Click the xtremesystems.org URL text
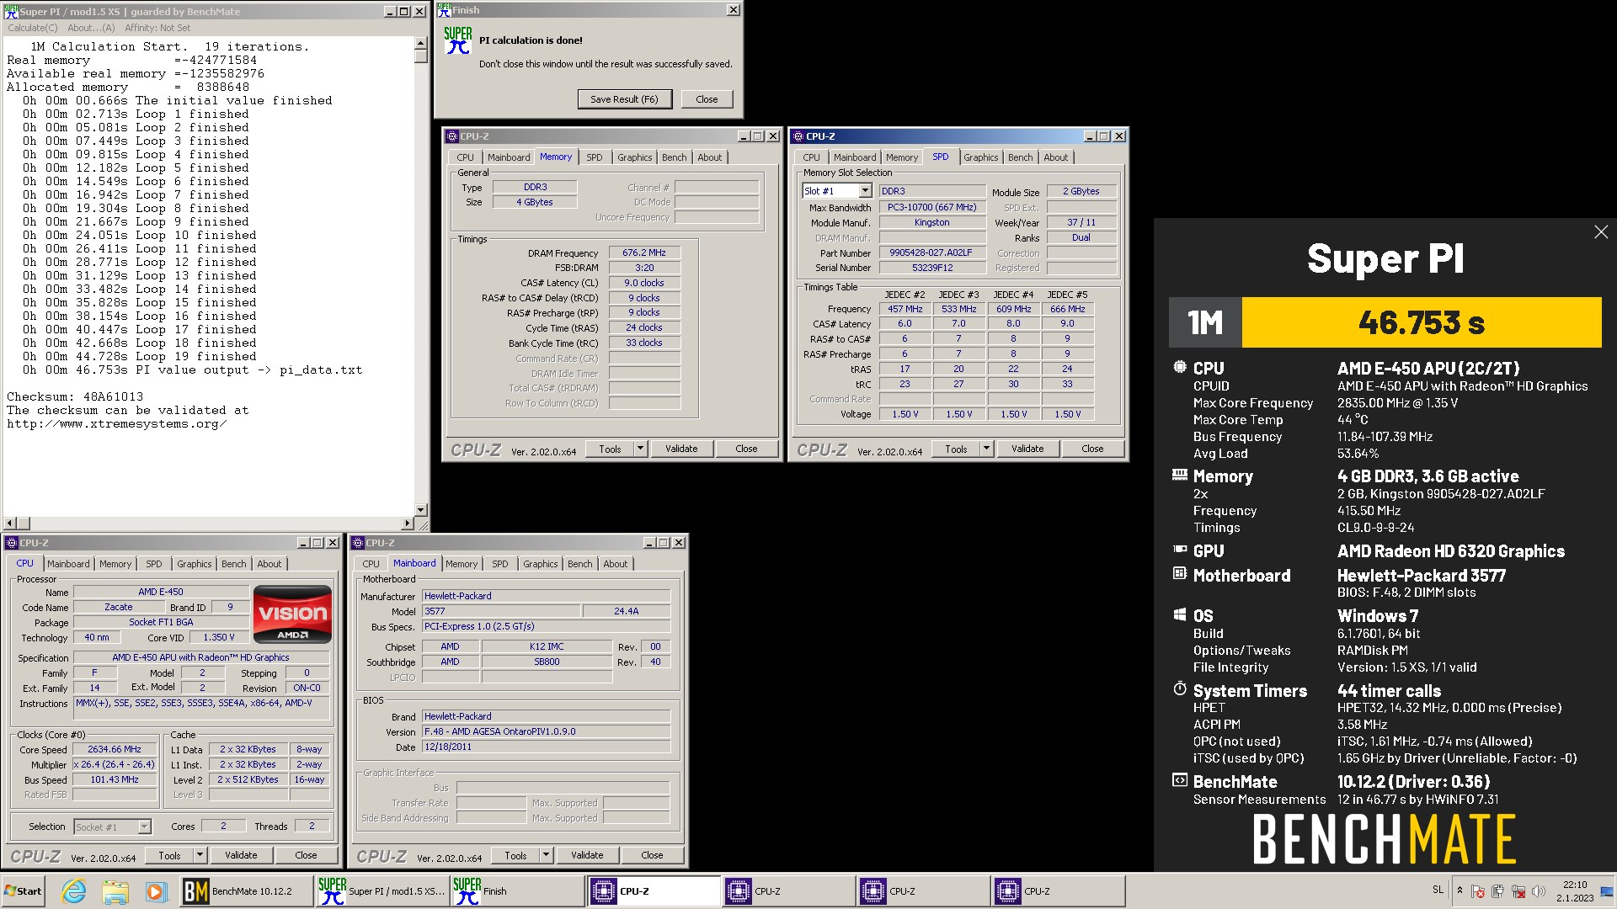Screen dimensions: 1617x909 pyautogui.click(x=116, y=423)
